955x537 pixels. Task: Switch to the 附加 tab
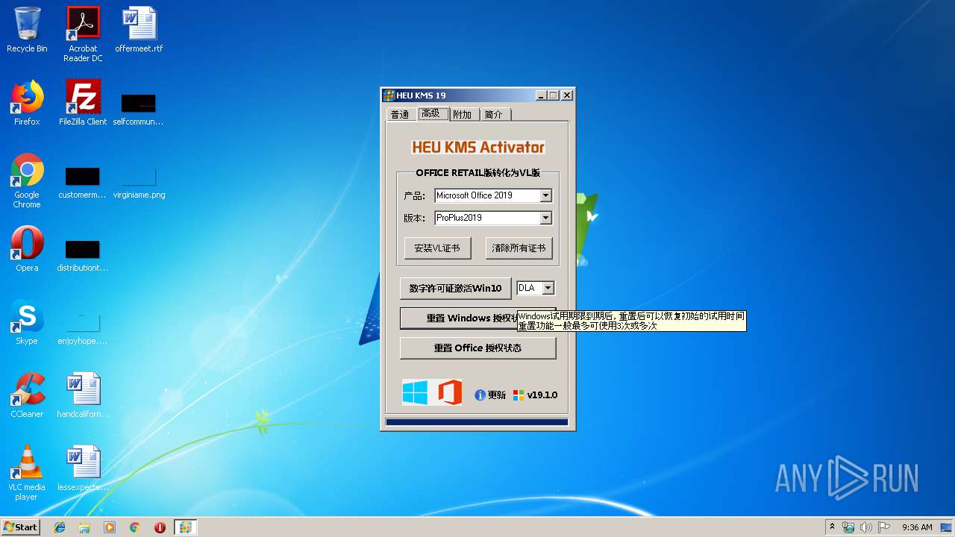point(463,114)
